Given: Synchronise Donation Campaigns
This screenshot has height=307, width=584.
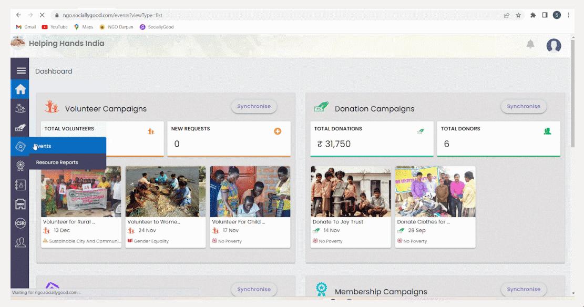Looking at the screenshot, I should [x=524, y=107].
